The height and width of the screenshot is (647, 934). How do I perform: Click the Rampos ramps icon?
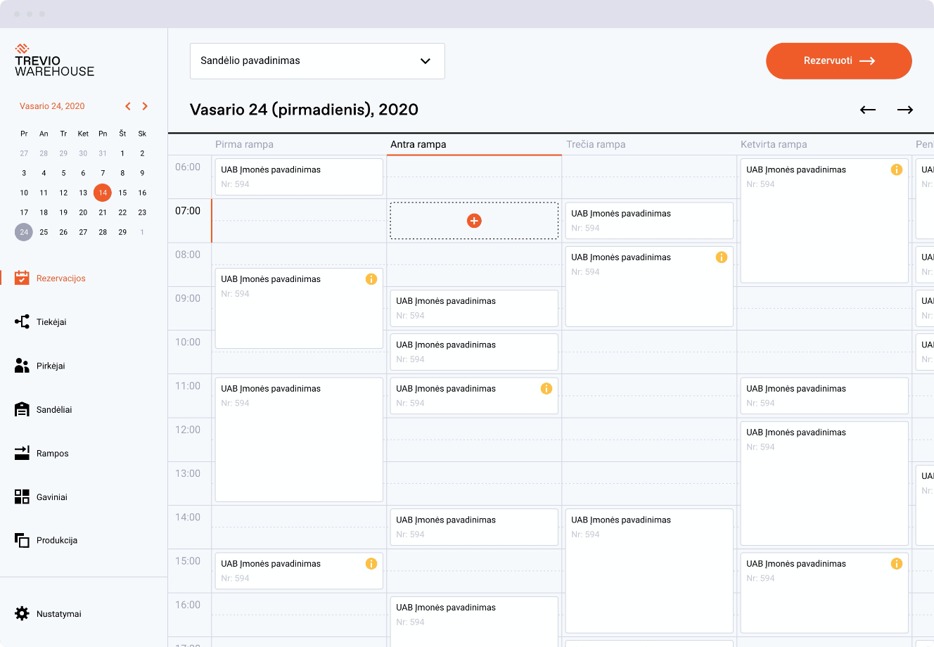point(22,453)
